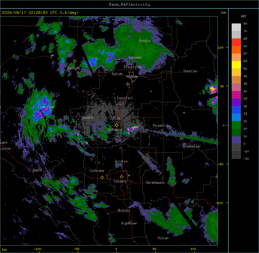Click the 50 tick on the bottom axis
The image size is (259, 253).
click(154, 249)
